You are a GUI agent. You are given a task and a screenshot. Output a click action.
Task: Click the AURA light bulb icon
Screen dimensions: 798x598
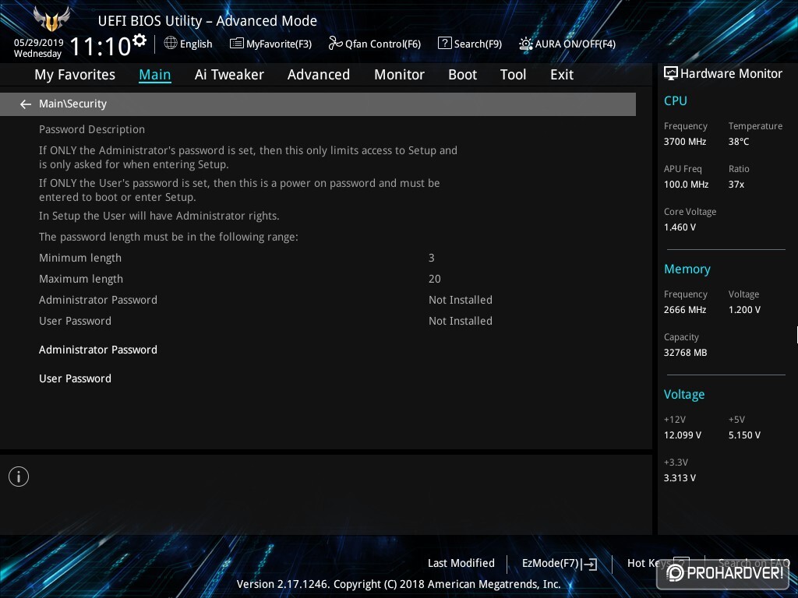coord(525,44)
